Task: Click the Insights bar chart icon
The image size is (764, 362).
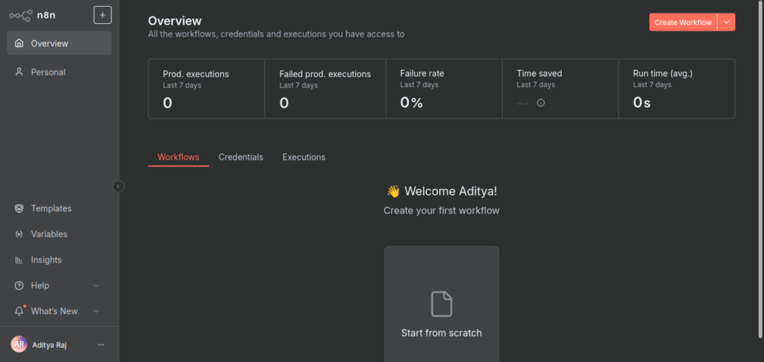Action: click(19, 260)
